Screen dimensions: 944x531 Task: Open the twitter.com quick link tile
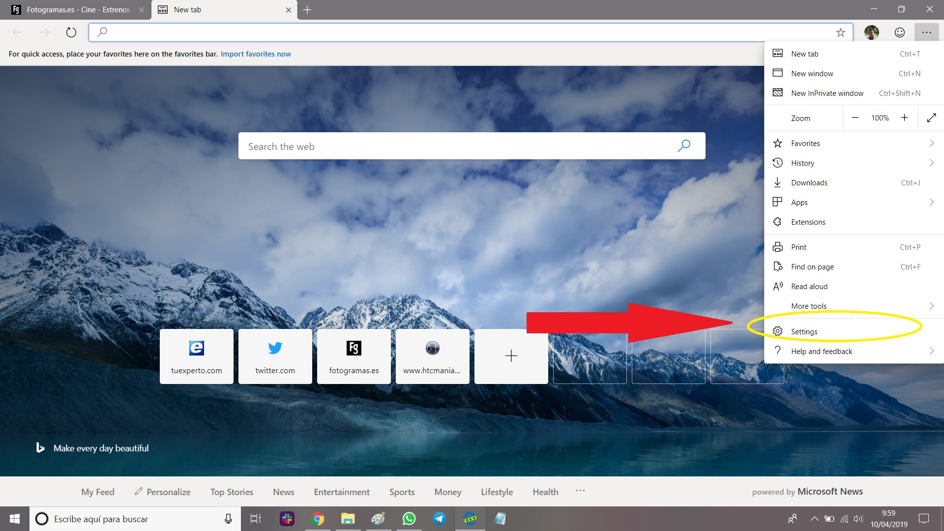[275, 356]
